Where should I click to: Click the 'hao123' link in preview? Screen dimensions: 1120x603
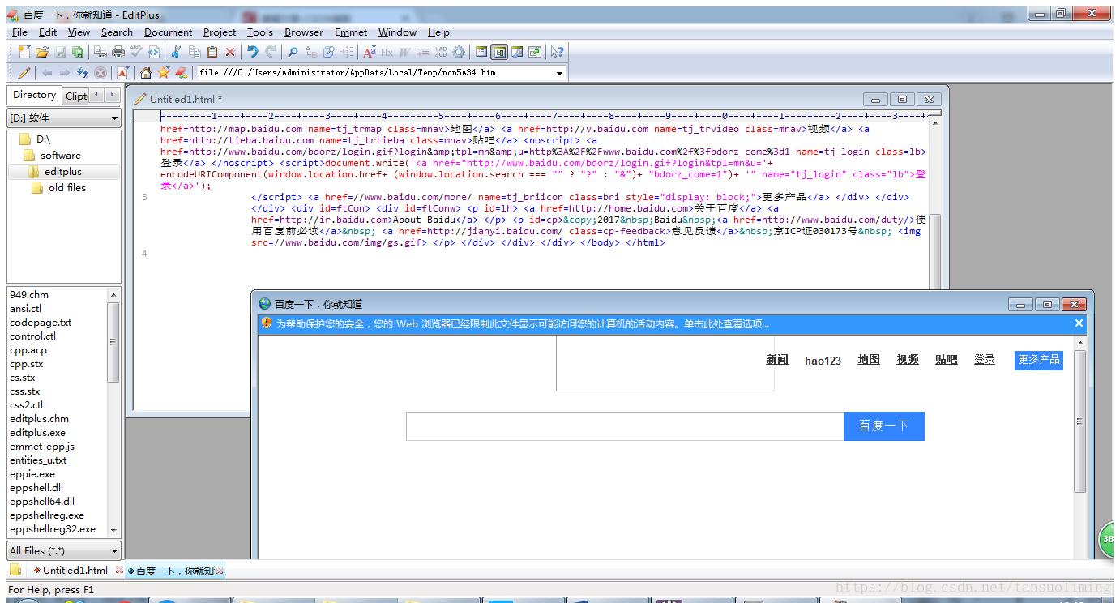click(x=823, y=361)
